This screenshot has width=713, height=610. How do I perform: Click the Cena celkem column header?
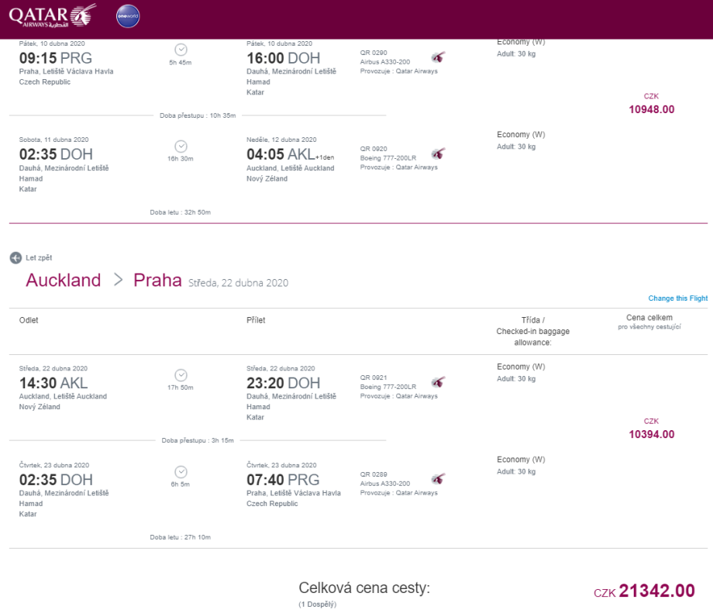click(649, 318)
